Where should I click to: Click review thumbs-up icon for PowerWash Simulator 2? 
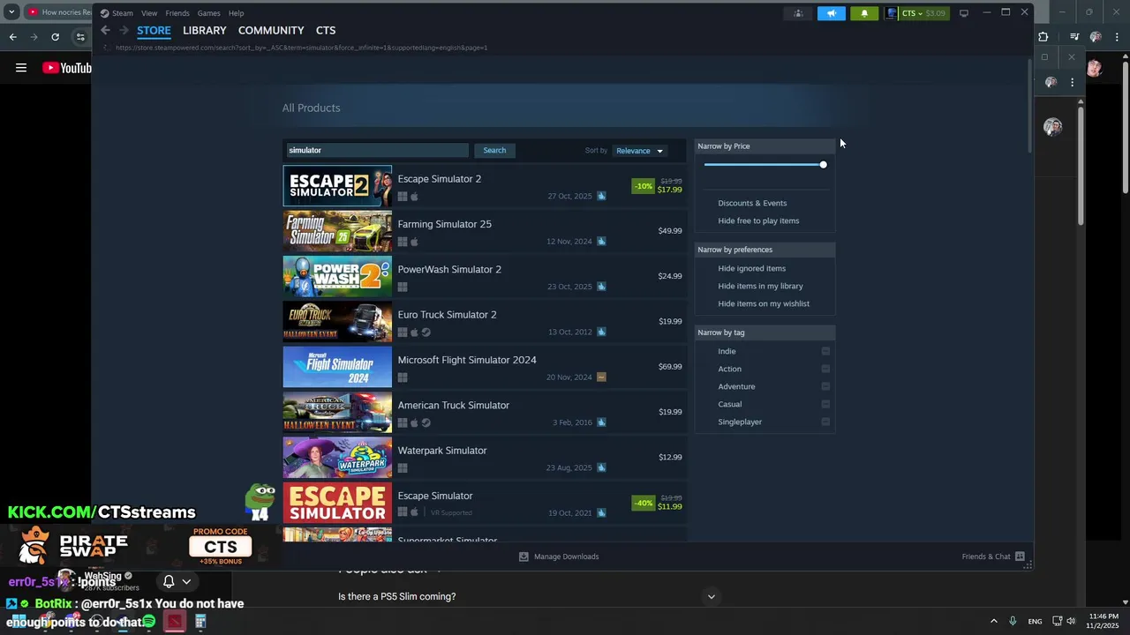click(x=601, y=287)
